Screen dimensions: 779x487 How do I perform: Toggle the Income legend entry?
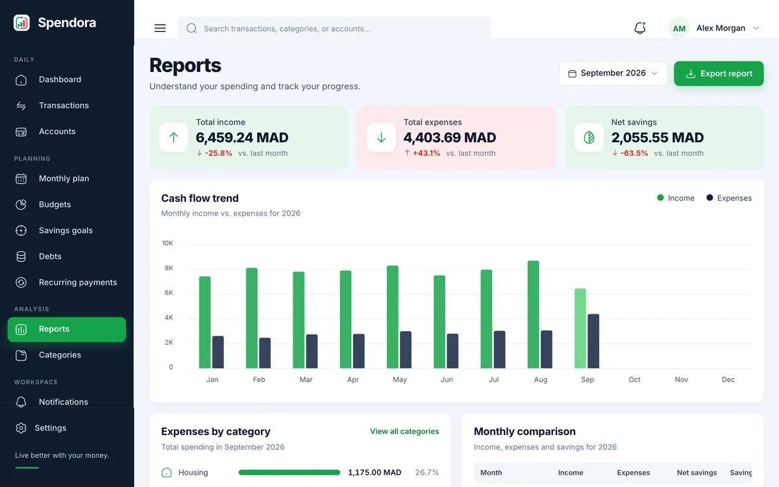pyautogui.click(x=676, y=198)
